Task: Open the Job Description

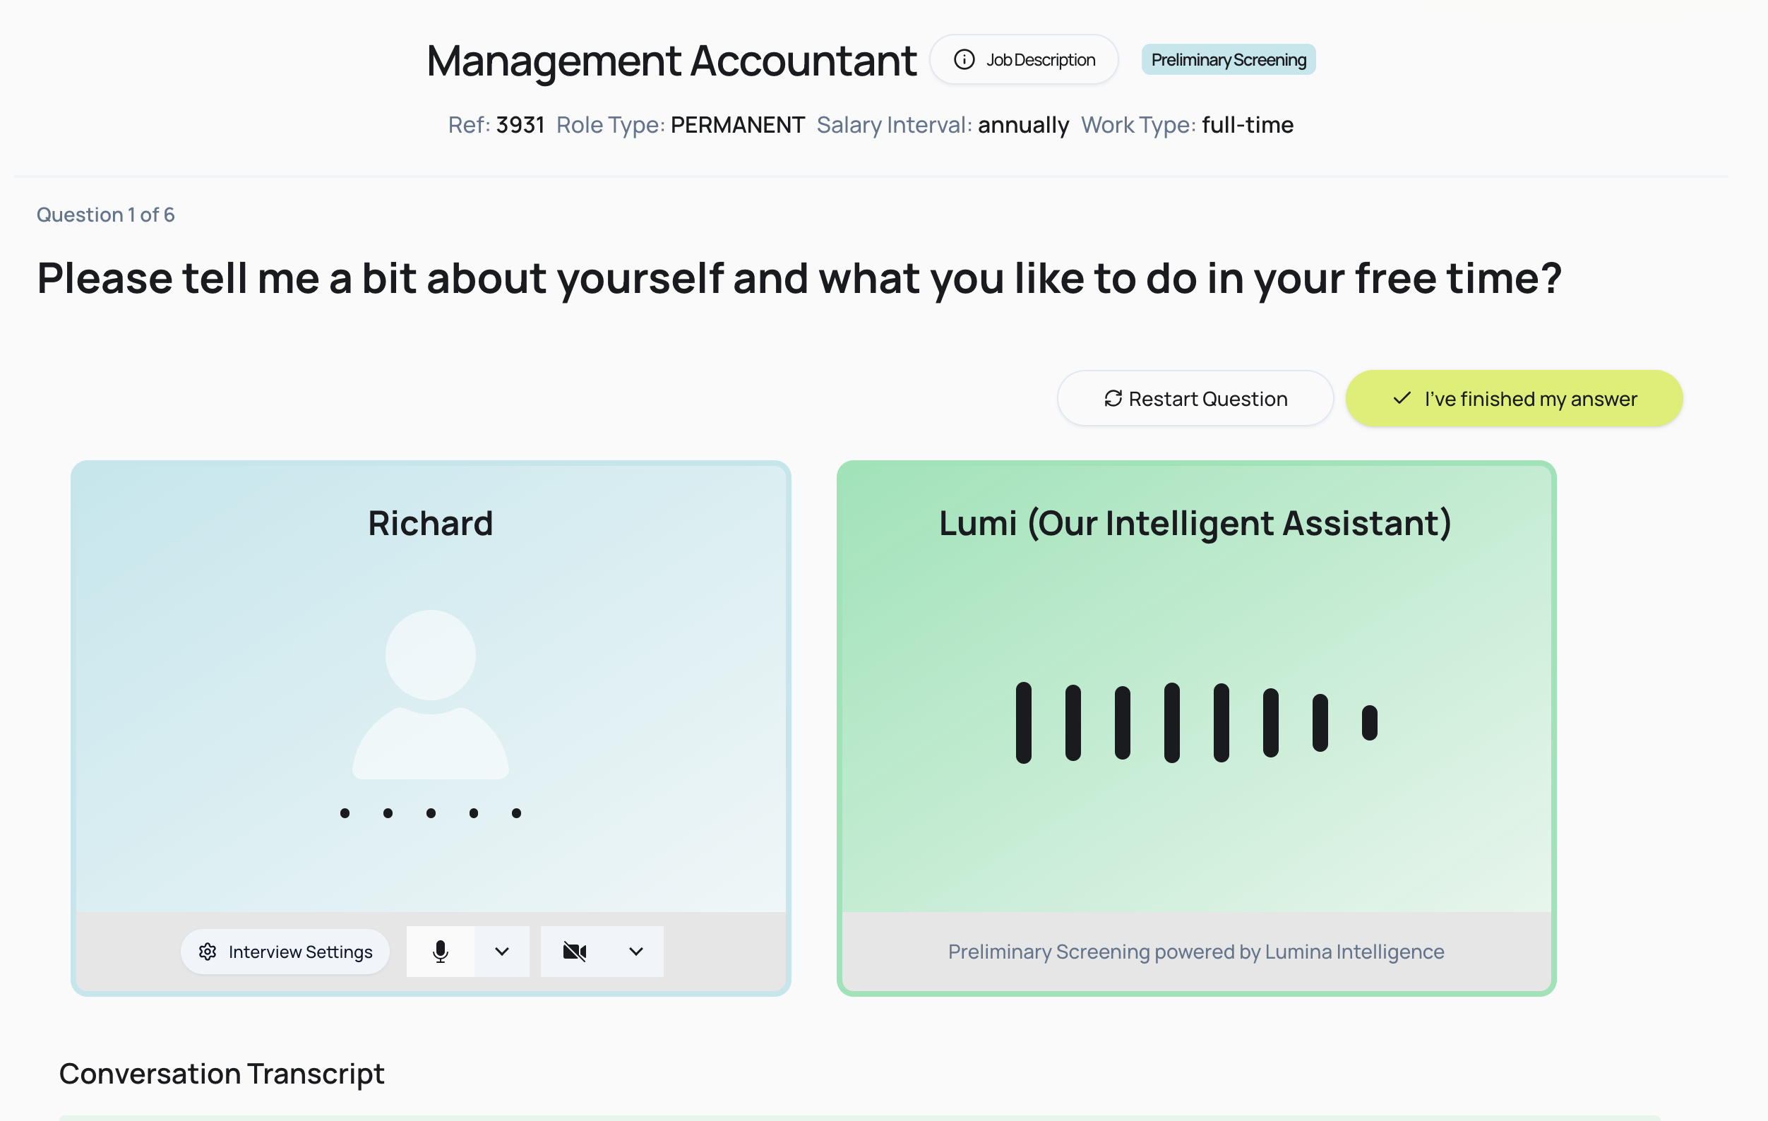Action: [x=1025, y=59]
